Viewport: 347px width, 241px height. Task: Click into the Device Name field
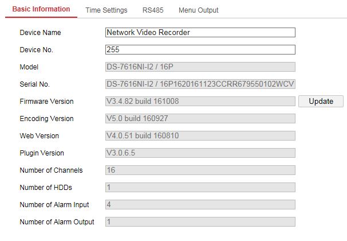tap(200, 33)
